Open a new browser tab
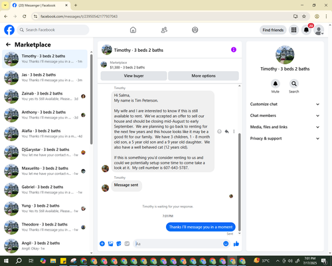This screenshot has height=266, width=332. 76,5
